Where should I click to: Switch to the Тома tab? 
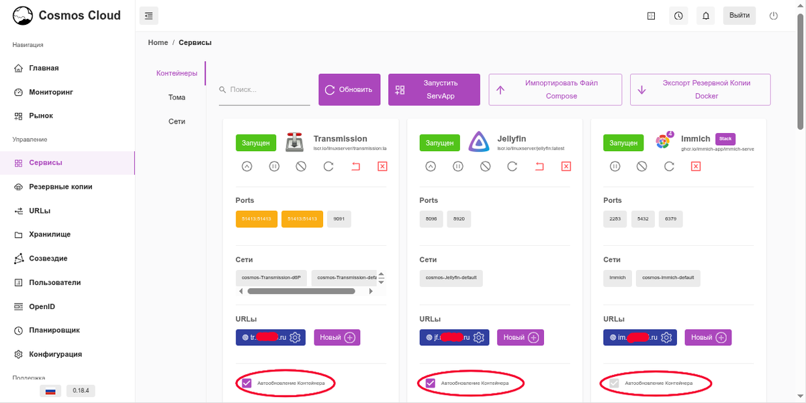point(176,97)
